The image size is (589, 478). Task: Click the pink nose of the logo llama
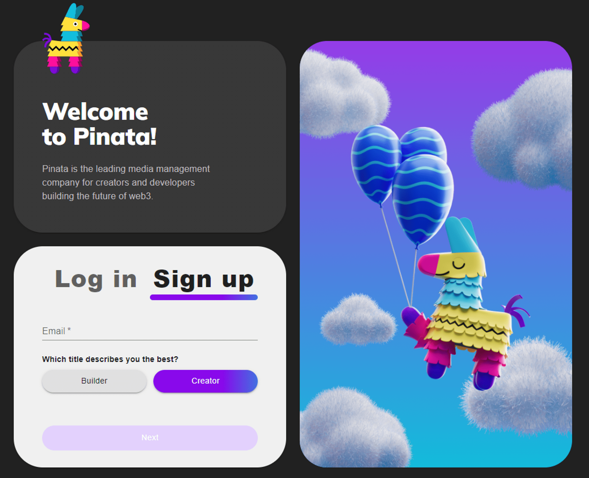pos(85,26)
